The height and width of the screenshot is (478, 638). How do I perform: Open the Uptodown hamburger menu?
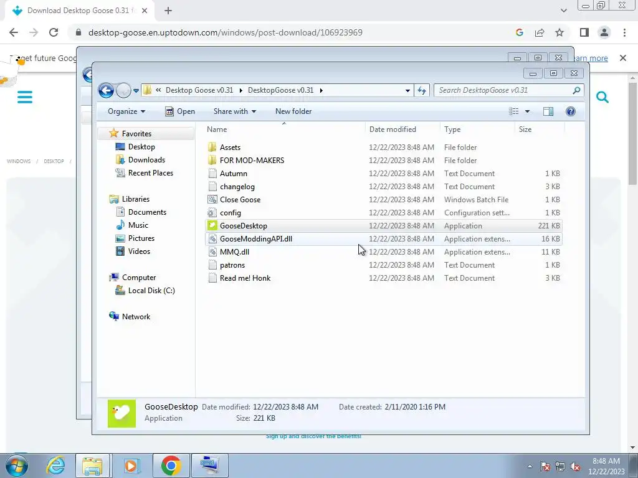25,97
